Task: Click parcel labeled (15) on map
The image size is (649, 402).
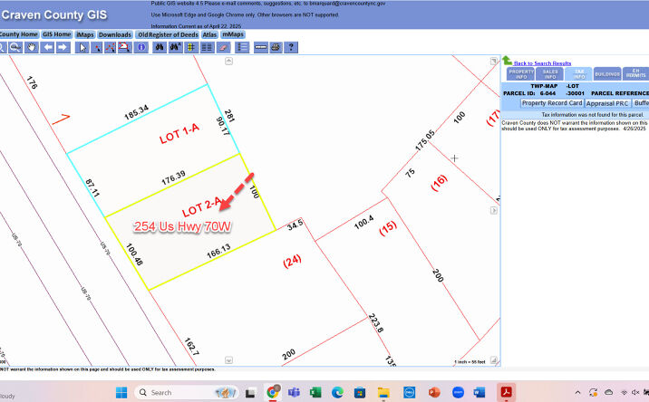Action: click(x=388, y=228)
